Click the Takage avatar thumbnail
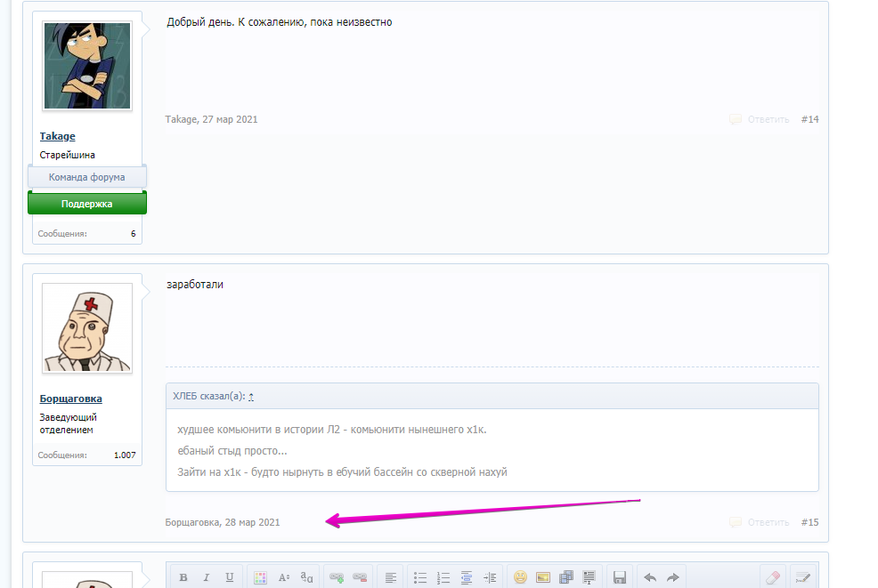The height and width of the screenshot is (588, 878). pos(87,67)
